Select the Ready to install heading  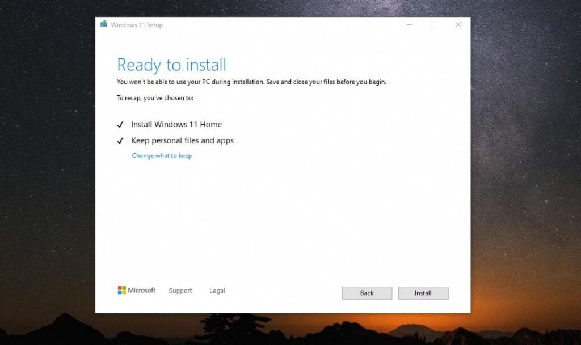pyautogui.click(x=171, y=65)
